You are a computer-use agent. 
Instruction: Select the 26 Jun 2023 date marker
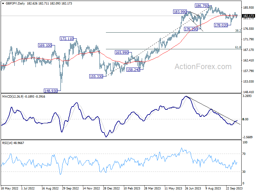[193, 188]
